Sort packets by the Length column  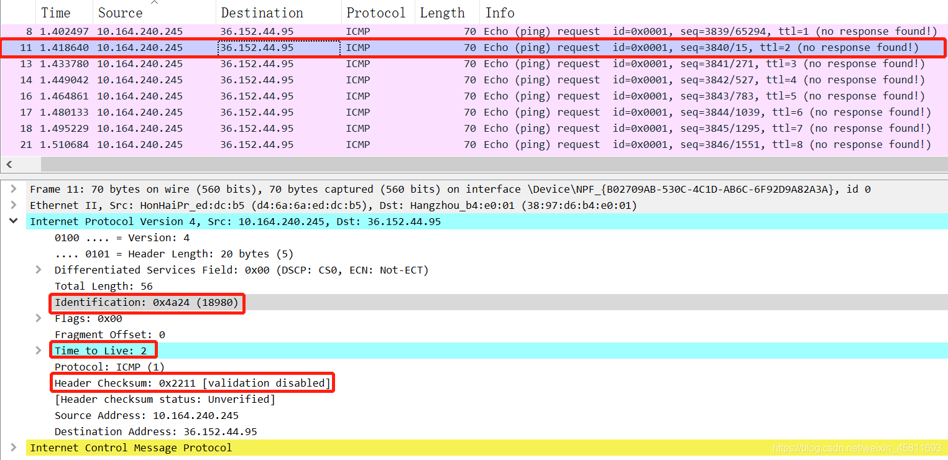443,12
